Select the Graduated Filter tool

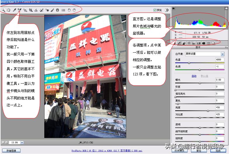58,10
